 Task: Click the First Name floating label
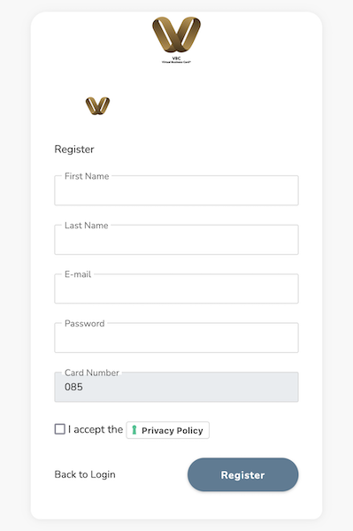click(87, 176)
